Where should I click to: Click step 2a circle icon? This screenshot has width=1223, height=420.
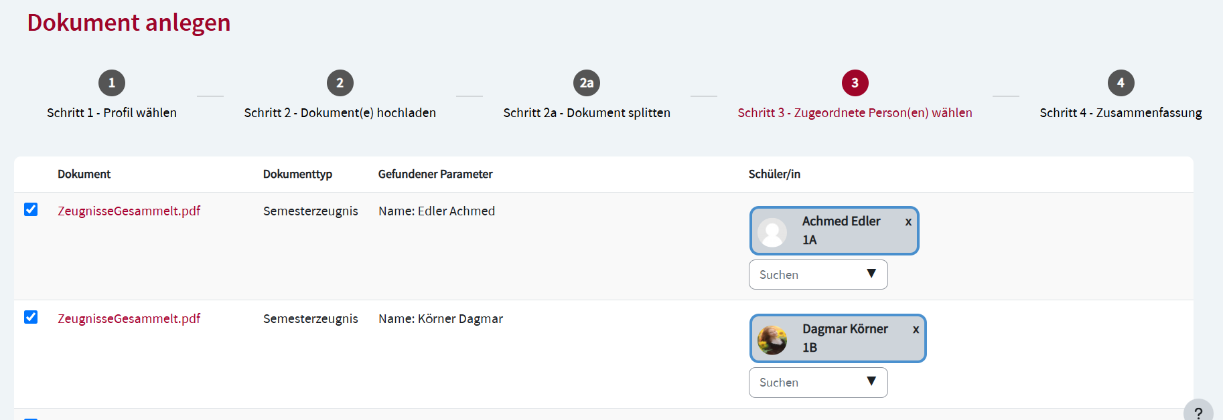click(x=587, y=83)
